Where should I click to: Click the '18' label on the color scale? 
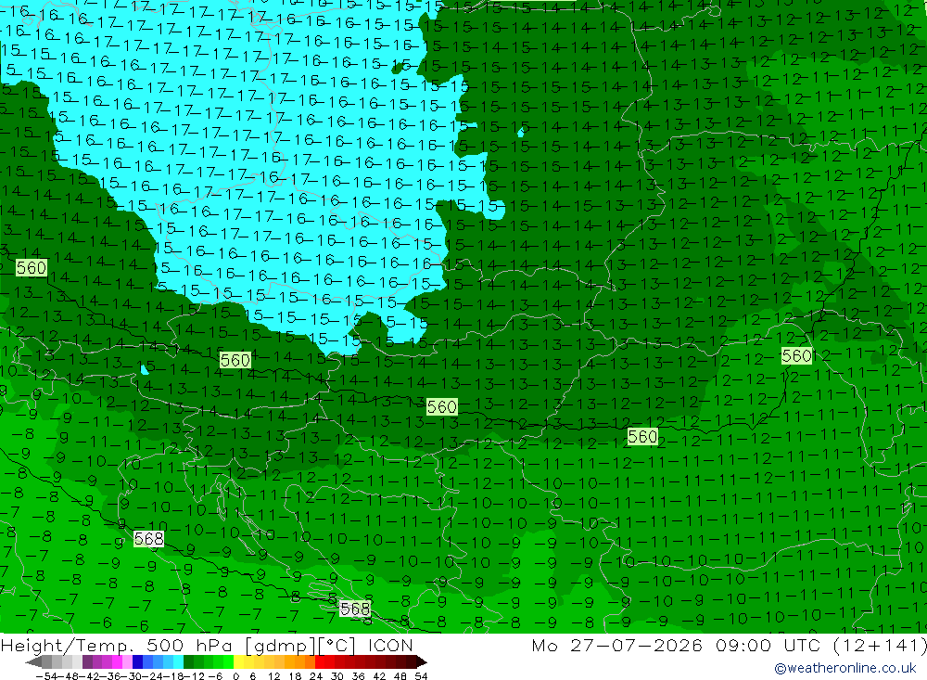coord(295,676)
